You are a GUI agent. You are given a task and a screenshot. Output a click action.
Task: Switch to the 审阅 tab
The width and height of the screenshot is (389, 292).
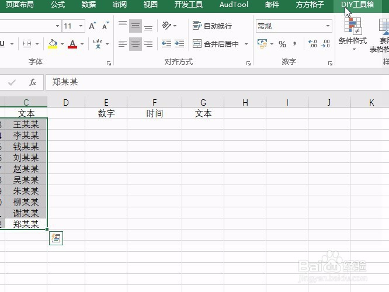(x=120, y=5)
